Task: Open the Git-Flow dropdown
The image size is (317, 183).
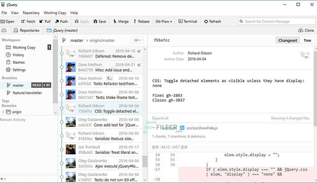Action: click(x=163, y=22)
